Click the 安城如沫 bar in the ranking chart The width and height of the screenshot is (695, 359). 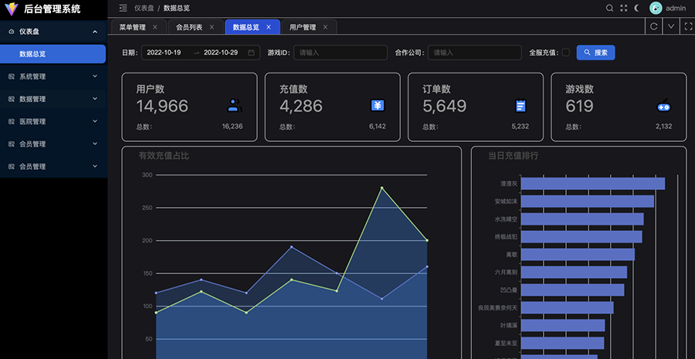click(x=588, y=202)
